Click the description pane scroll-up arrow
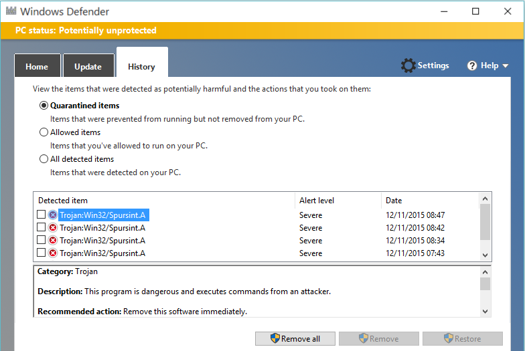This screenshot has width=525, height=351. (485, 272)
